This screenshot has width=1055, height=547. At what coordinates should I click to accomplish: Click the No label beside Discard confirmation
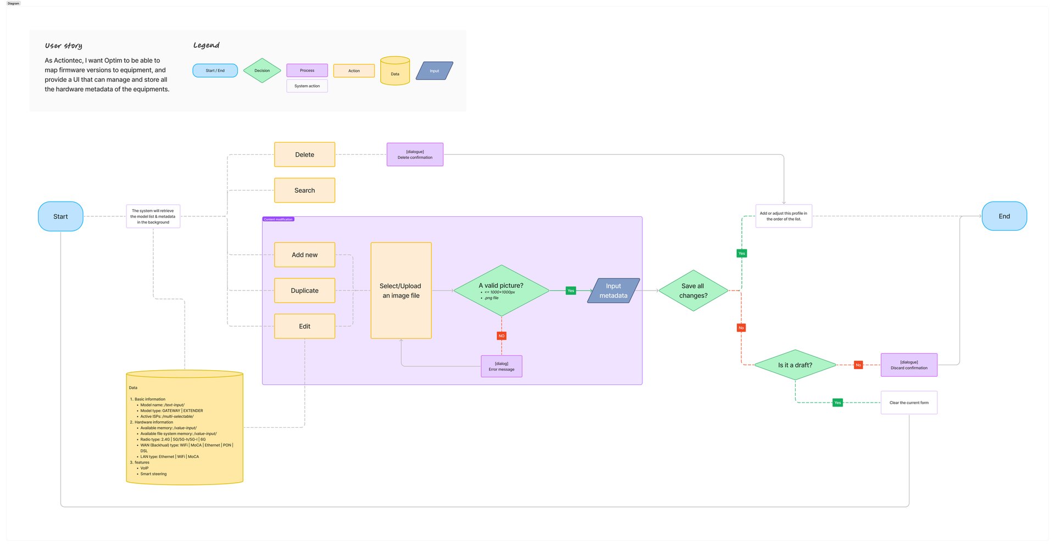(x=858, y=365)
